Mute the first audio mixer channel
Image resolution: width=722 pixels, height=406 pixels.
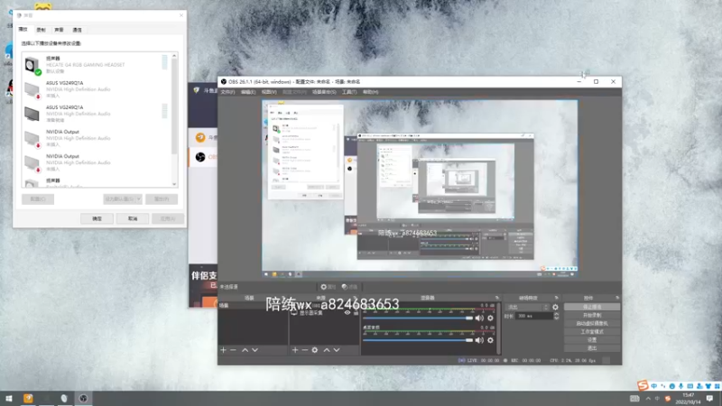(479, 318)
